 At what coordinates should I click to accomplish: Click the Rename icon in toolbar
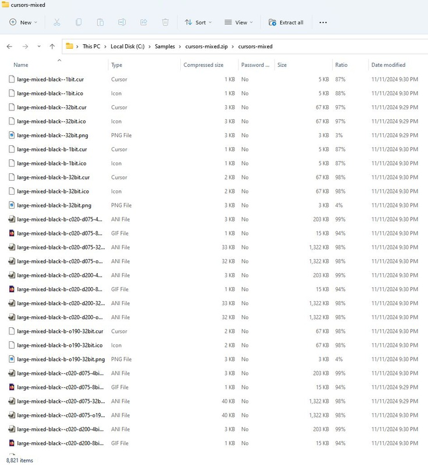[x=122, y=23]
